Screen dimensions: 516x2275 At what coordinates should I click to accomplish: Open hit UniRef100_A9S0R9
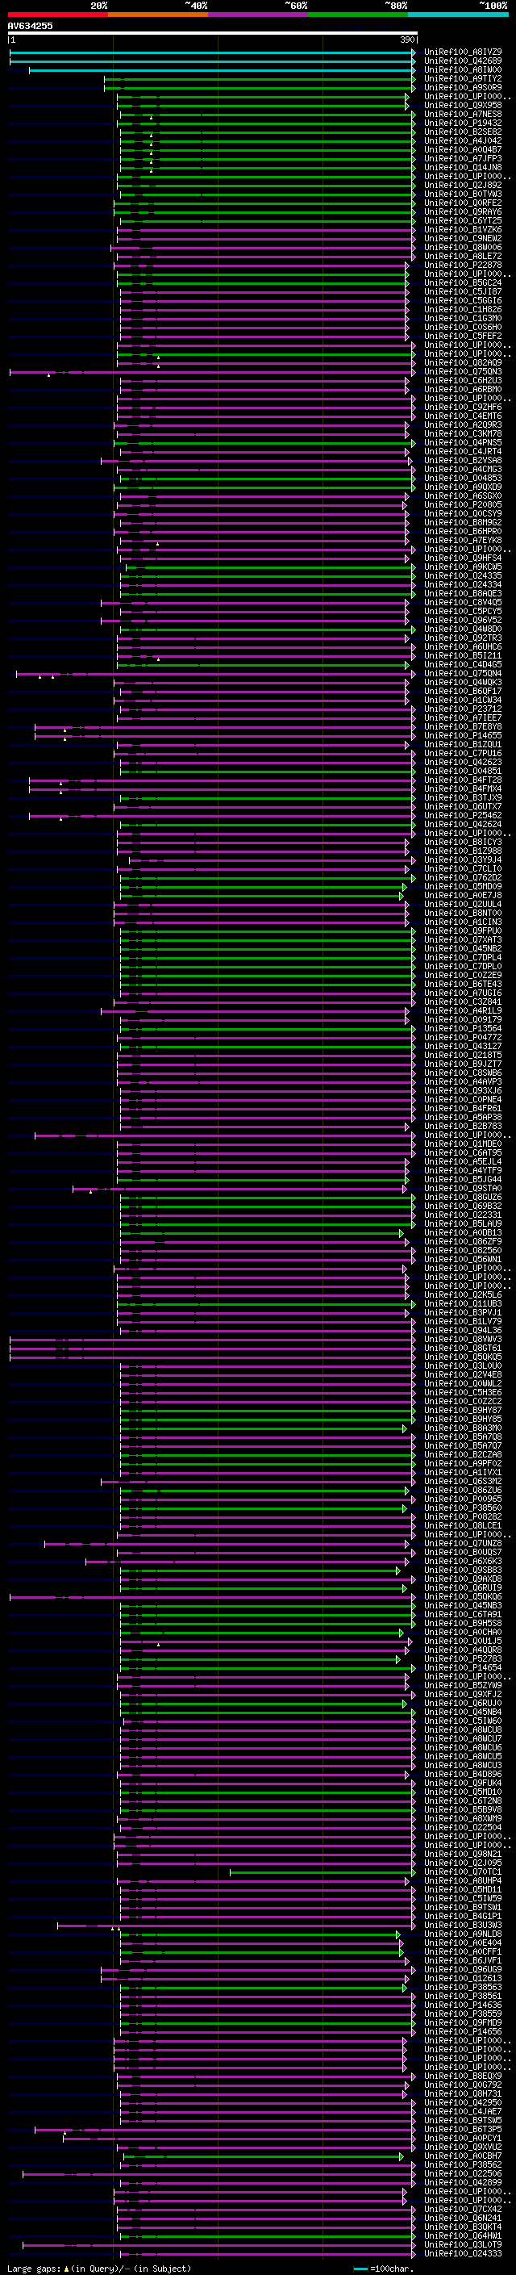463,87
